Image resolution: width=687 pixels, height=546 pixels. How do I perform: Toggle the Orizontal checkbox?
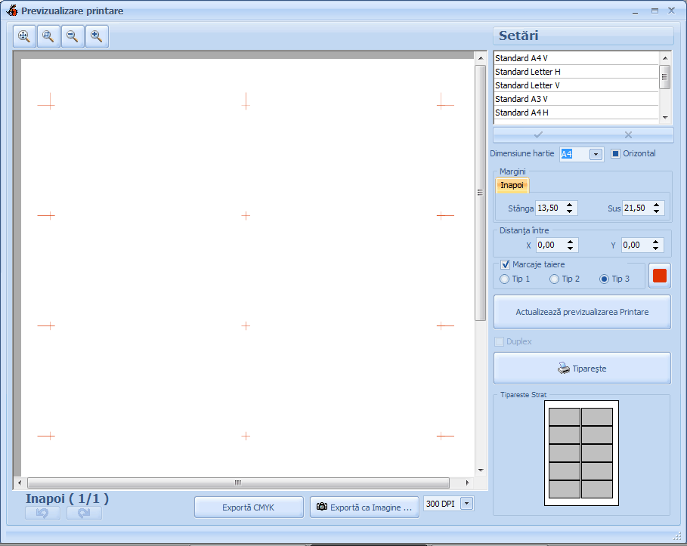pos(615,154)
